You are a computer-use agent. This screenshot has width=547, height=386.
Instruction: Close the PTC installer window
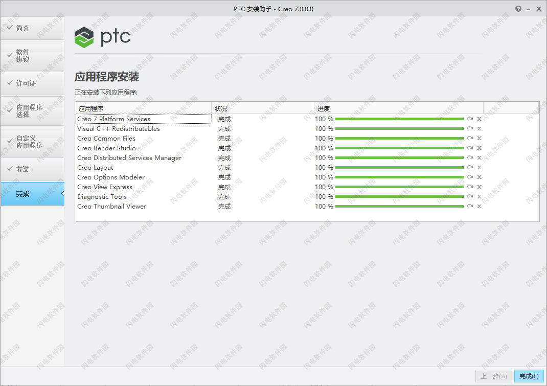point(539,9)
